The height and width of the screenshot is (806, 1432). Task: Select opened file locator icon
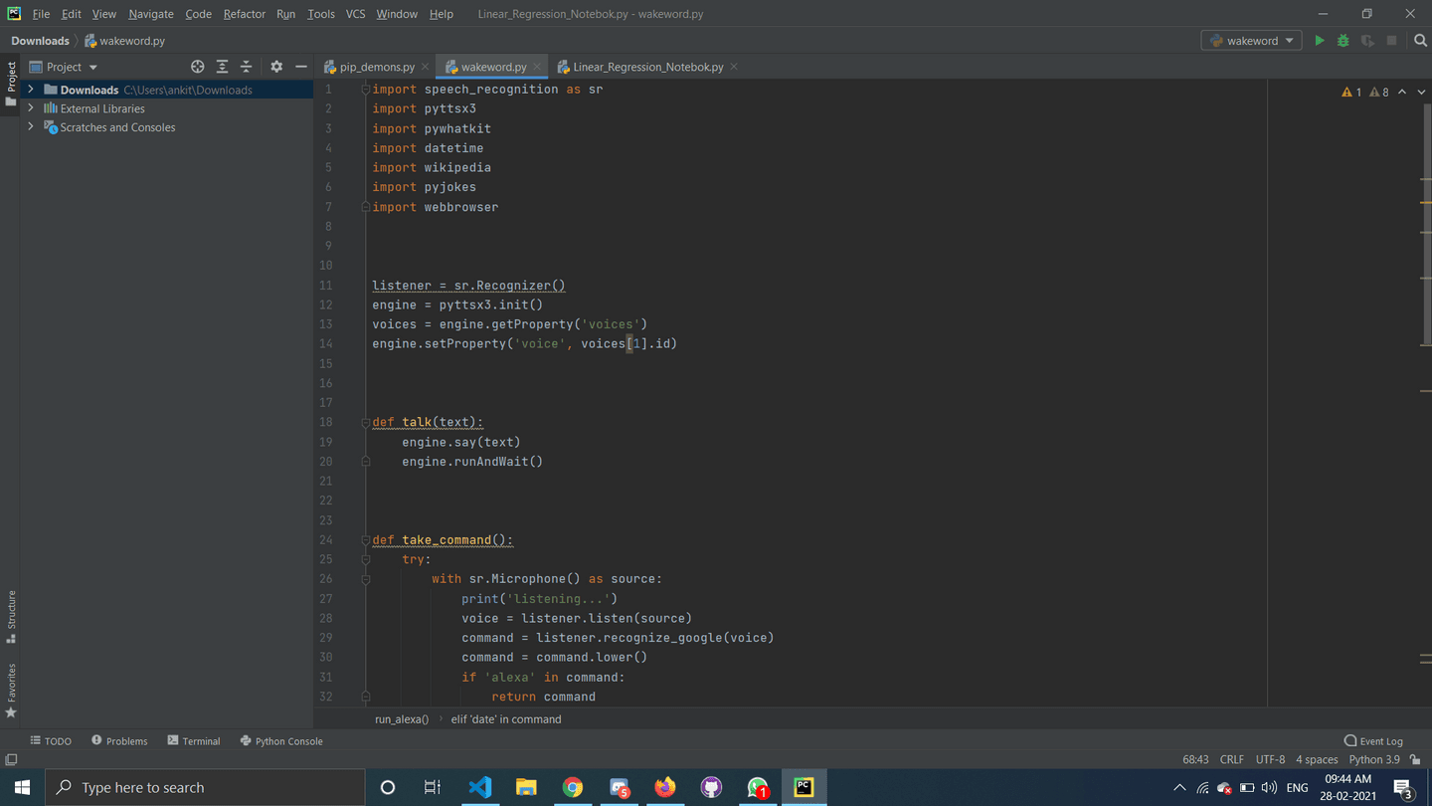tap(198, 67)
